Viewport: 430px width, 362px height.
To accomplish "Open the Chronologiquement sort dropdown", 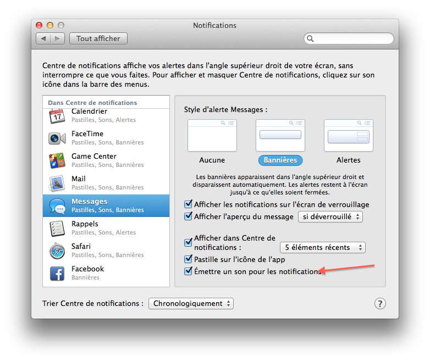I will (191, 304).
